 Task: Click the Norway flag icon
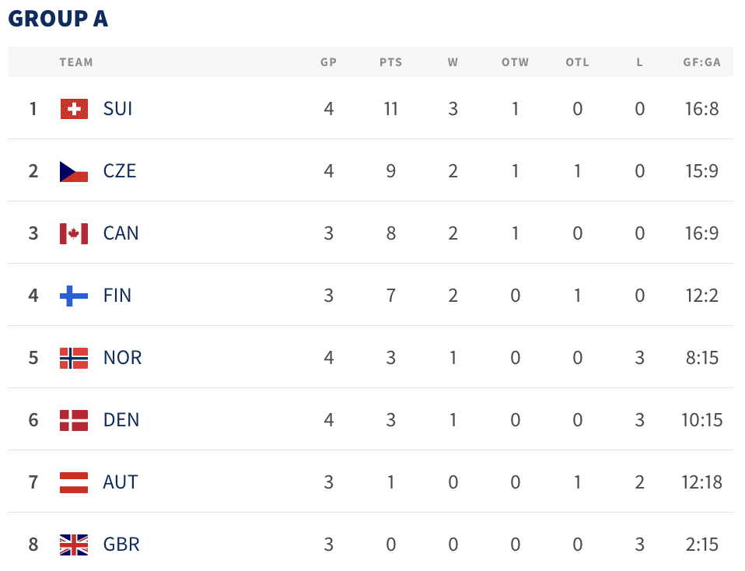point(74,358)
